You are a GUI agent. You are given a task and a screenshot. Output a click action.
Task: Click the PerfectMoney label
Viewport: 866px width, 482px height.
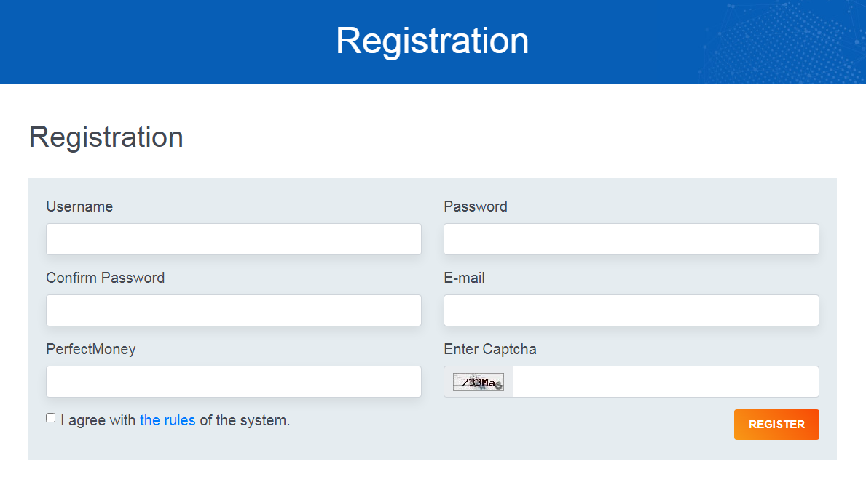pos(91,349)
